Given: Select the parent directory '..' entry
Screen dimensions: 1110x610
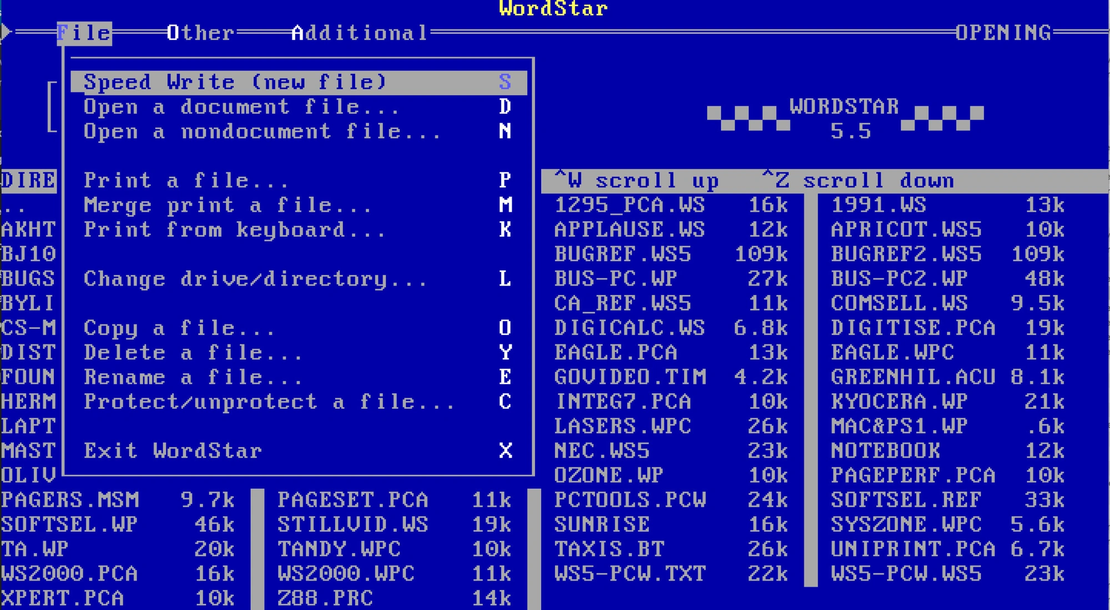Looking at the screenshot, I should pyautogui.click(x=13, y=211).
